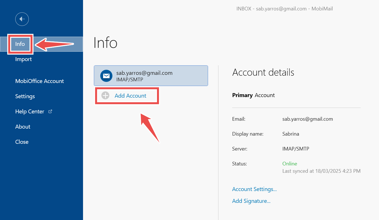Click the envelope icon on the account entry

pyautogui.click(x=106, y=76)
